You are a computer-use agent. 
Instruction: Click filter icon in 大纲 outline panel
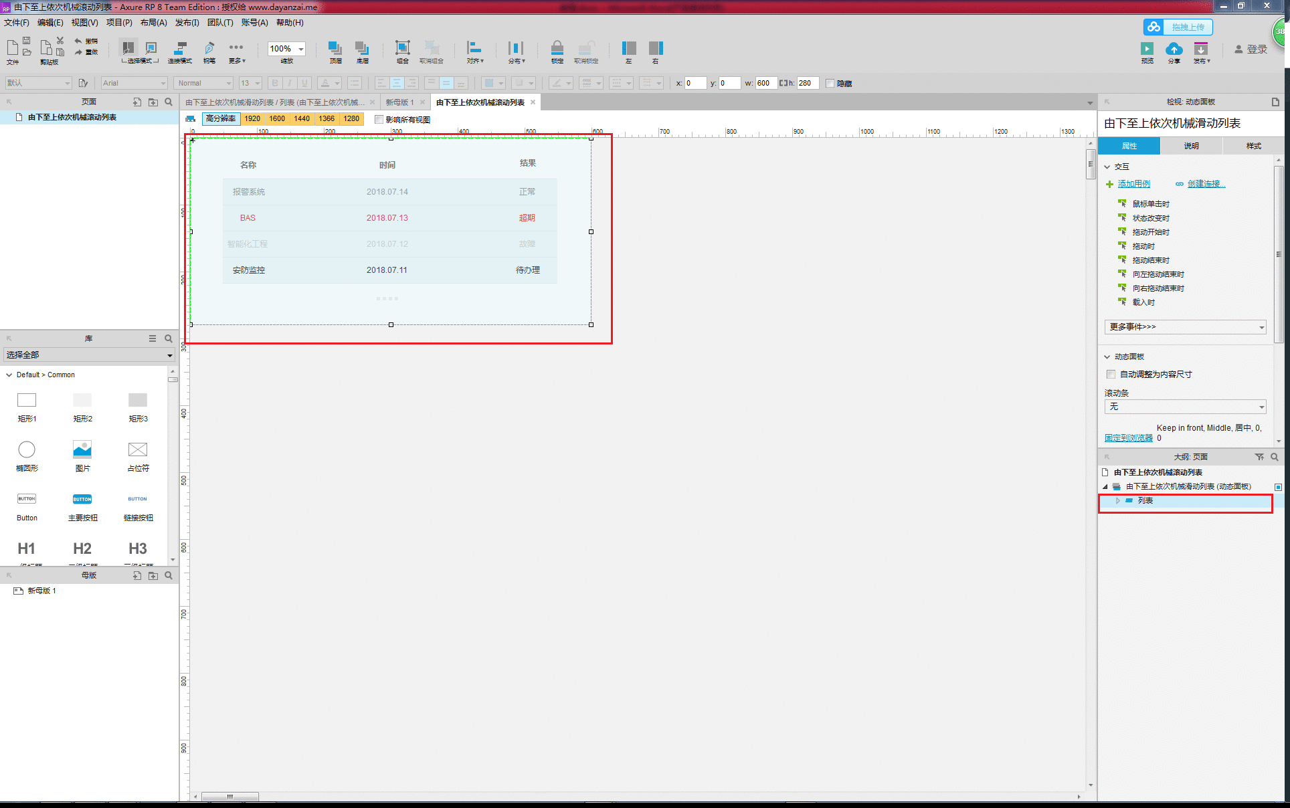point(1259,458)
